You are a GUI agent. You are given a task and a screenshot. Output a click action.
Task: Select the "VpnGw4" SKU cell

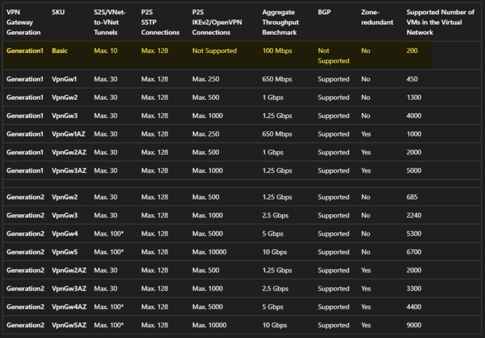(65, 234)
